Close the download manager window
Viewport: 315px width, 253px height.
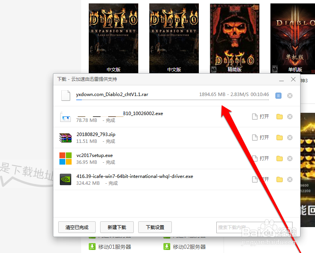click(293, 79)
